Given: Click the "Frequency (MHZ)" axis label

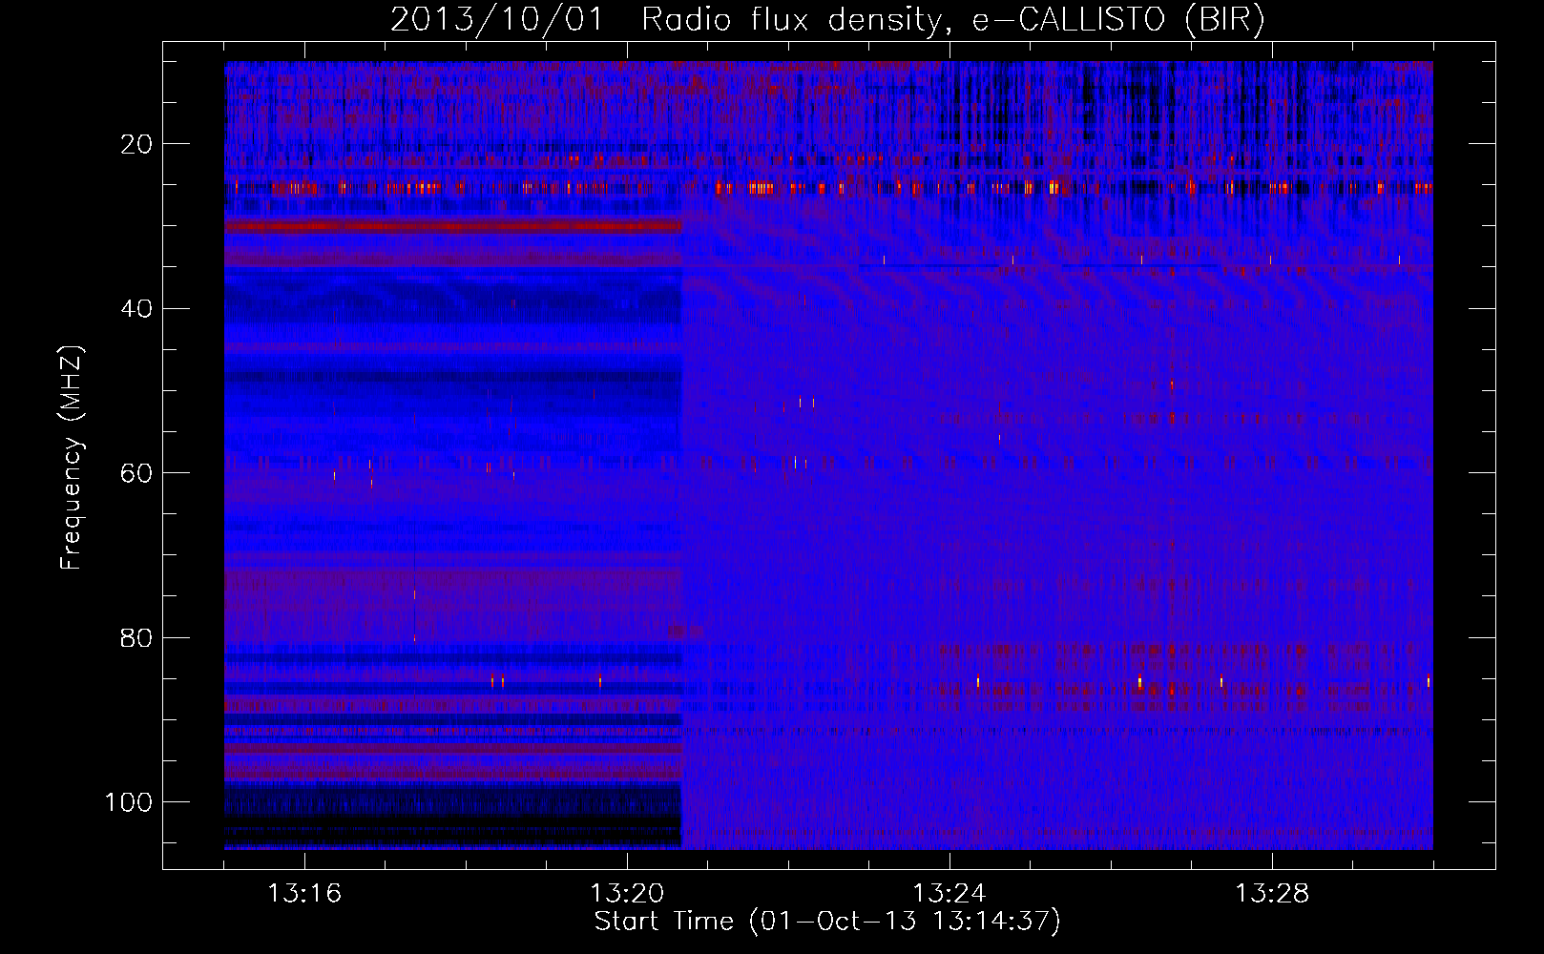Looking at the screenshot, I should pyautogui.click(x=72, y=457).
